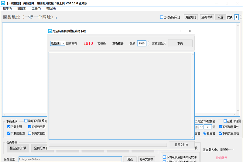
Task: Click the dialog progress bar
Action: [108, 145]
